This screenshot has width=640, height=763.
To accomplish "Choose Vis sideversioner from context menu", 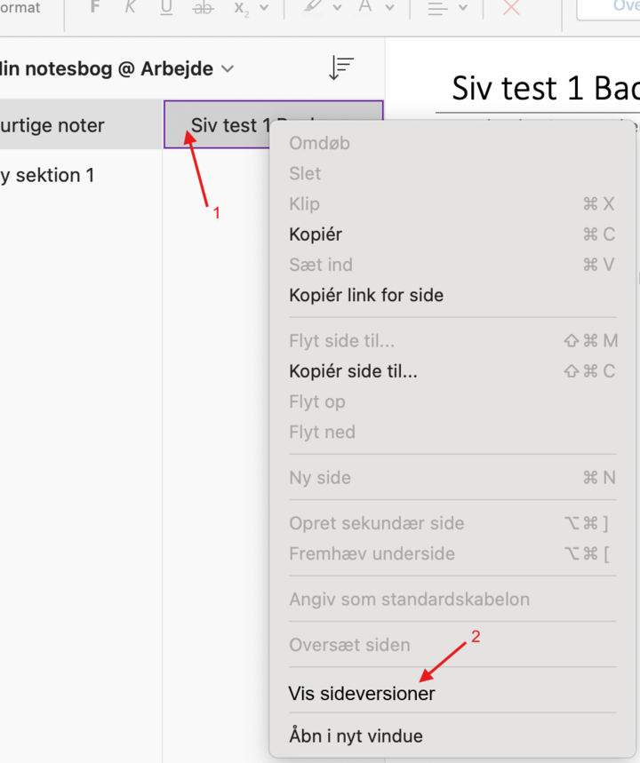I will [x=362, y=694].
